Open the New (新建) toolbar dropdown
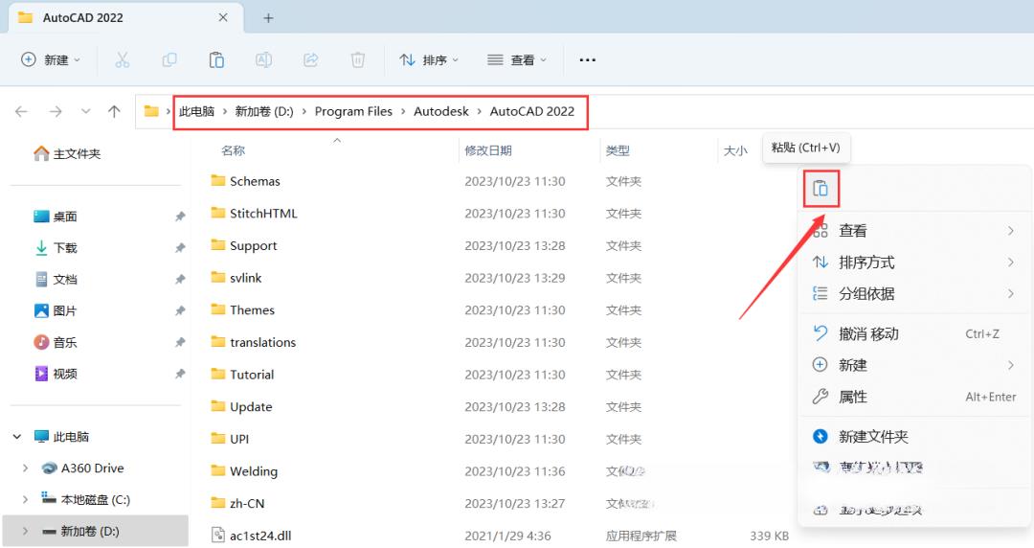Screen dimensions: 1034x548 pos(51,60)
